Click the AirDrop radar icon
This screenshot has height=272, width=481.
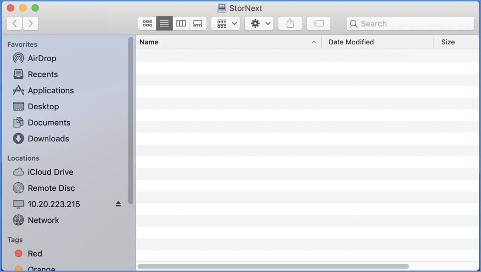click(x=18, y=58)
